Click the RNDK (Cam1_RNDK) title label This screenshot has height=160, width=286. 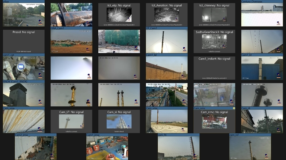coord(15,82)
